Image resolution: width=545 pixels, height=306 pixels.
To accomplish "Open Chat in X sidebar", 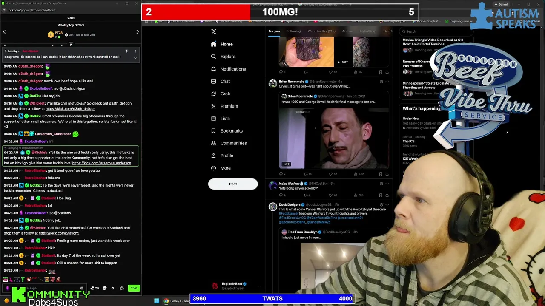I will 221,81.
